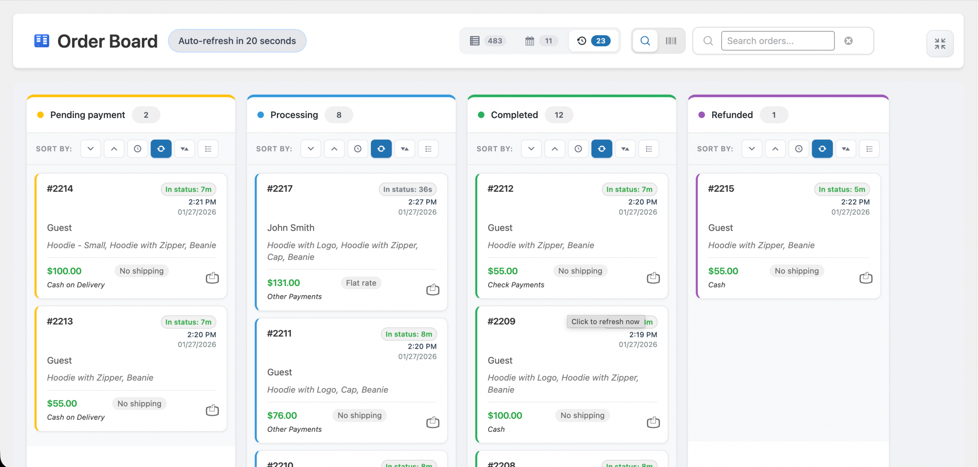Sort Processing column ascending chevron

(334, 149)
